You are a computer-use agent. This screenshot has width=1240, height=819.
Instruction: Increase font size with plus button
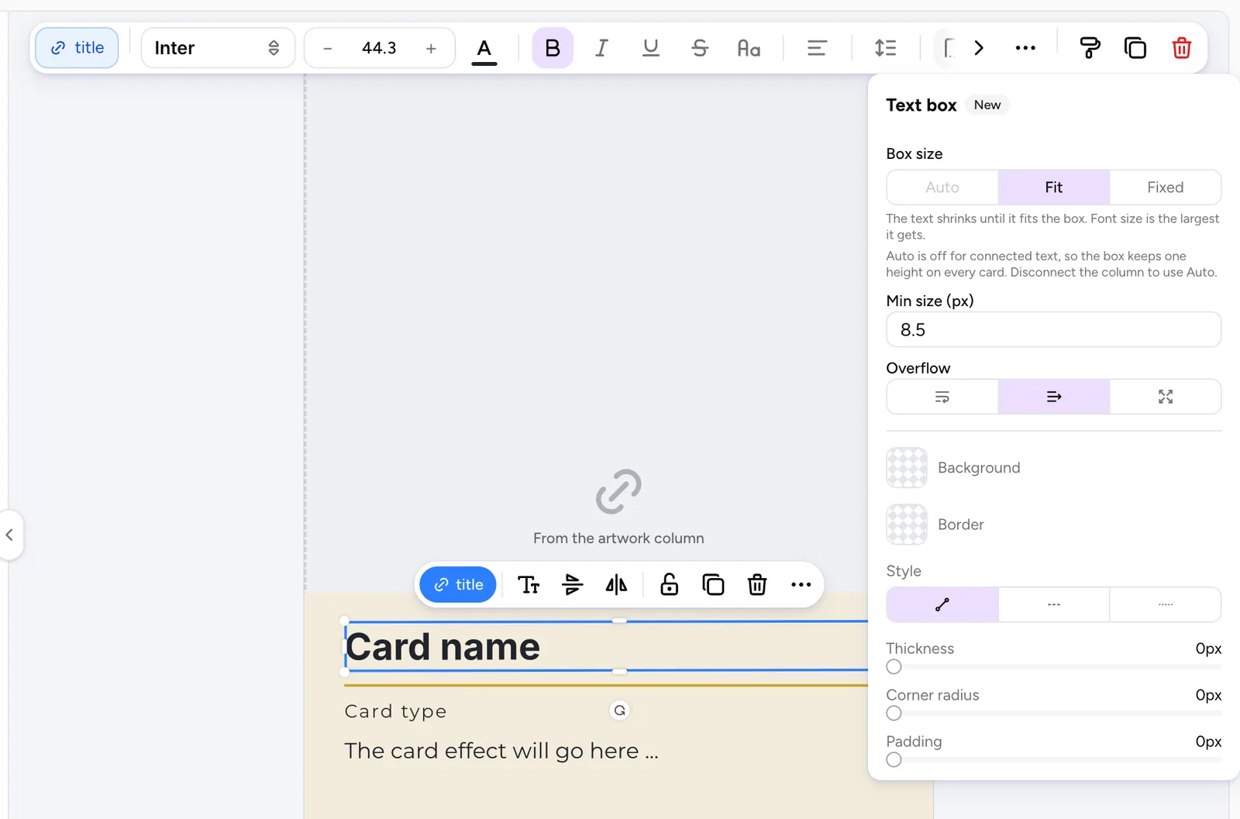tap(431, 48)
